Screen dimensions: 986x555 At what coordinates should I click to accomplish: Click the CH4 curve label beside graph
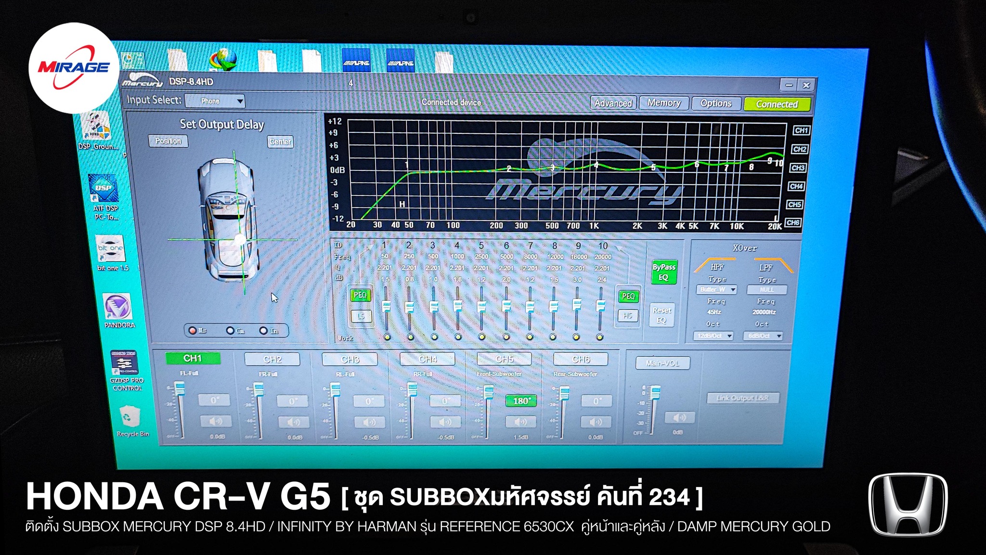[x=796, y=186]
